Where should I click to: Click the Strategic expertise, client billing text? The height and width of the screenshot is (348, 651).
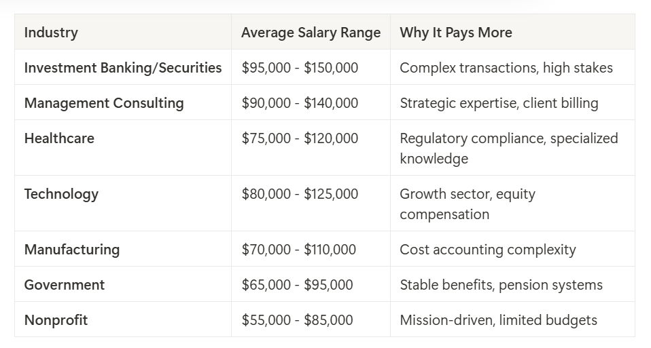tap(499, 103)
